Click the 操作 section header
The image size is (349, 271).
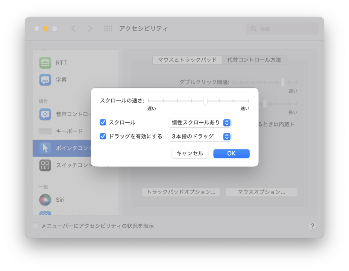click(x=43, y=101)
